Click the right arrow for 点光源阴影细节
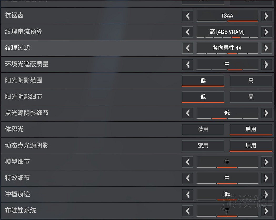The image size is (276, 220). click(266, 113)
